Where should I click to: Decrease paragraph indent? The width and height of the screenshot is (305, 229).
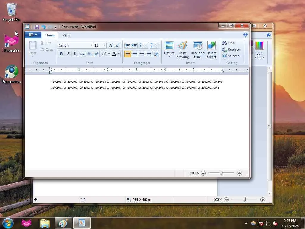click(127, 45)
